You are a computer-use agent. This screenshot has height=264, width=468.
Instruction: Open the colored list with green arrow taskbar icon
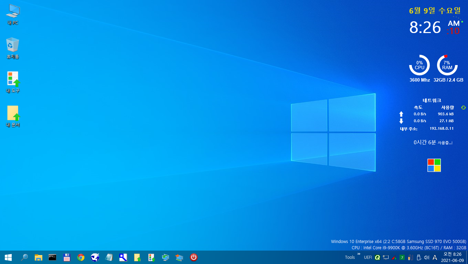(151, 257)
